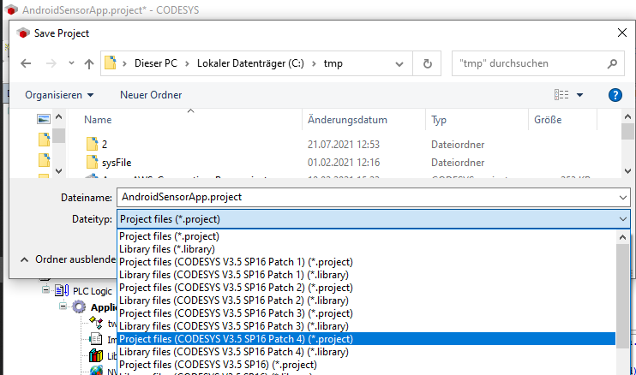
Task: Open the Dateiname combo box arrow
Action: pos(621,197)
